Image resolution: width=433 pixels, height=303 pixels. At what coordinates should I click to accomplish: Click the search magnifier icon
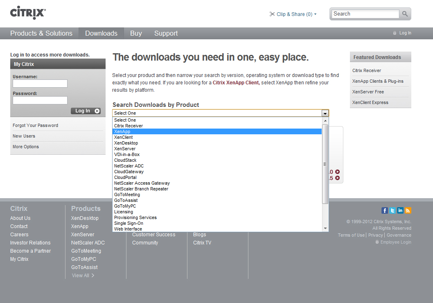click(x=405, y=14)
